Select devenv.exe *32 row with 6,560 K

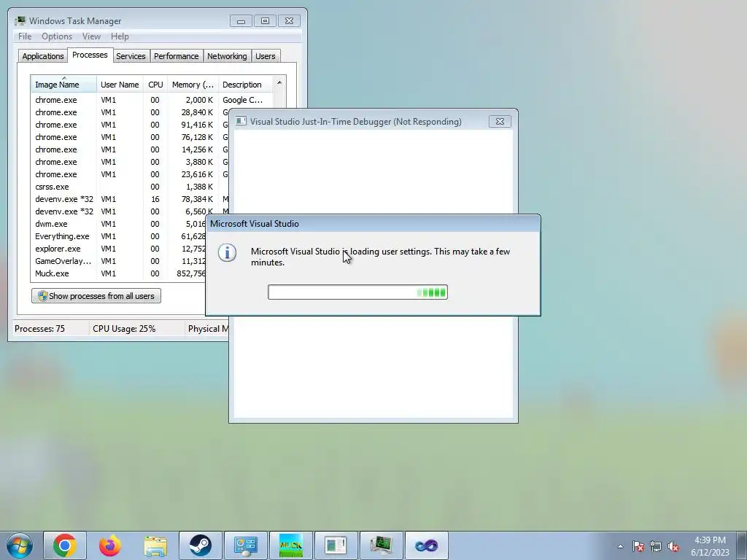pyautogui.click(x=130, y=211)
